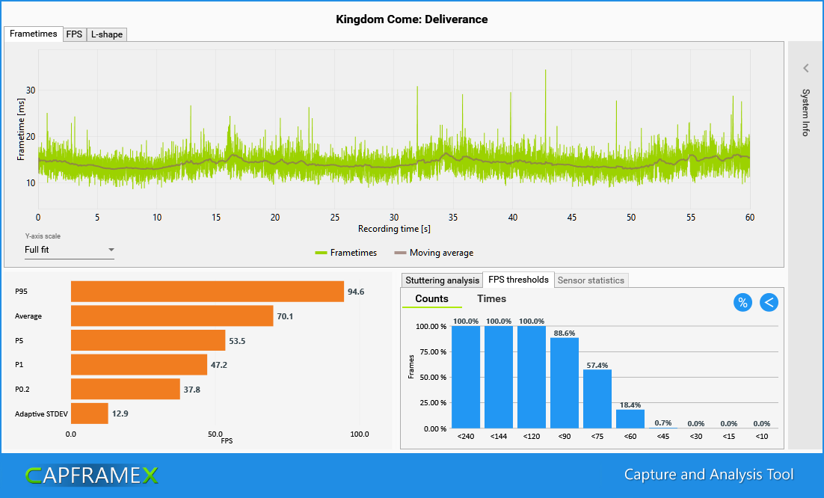This screenshot has height=498, width=824.
Task: Click the P0.2 orange bar
Action: (126, 390)
